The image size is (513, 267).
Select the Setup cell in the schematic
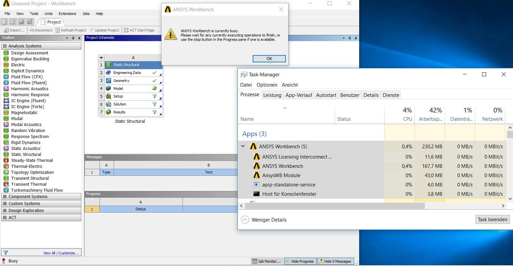click(x=133, y=97)
